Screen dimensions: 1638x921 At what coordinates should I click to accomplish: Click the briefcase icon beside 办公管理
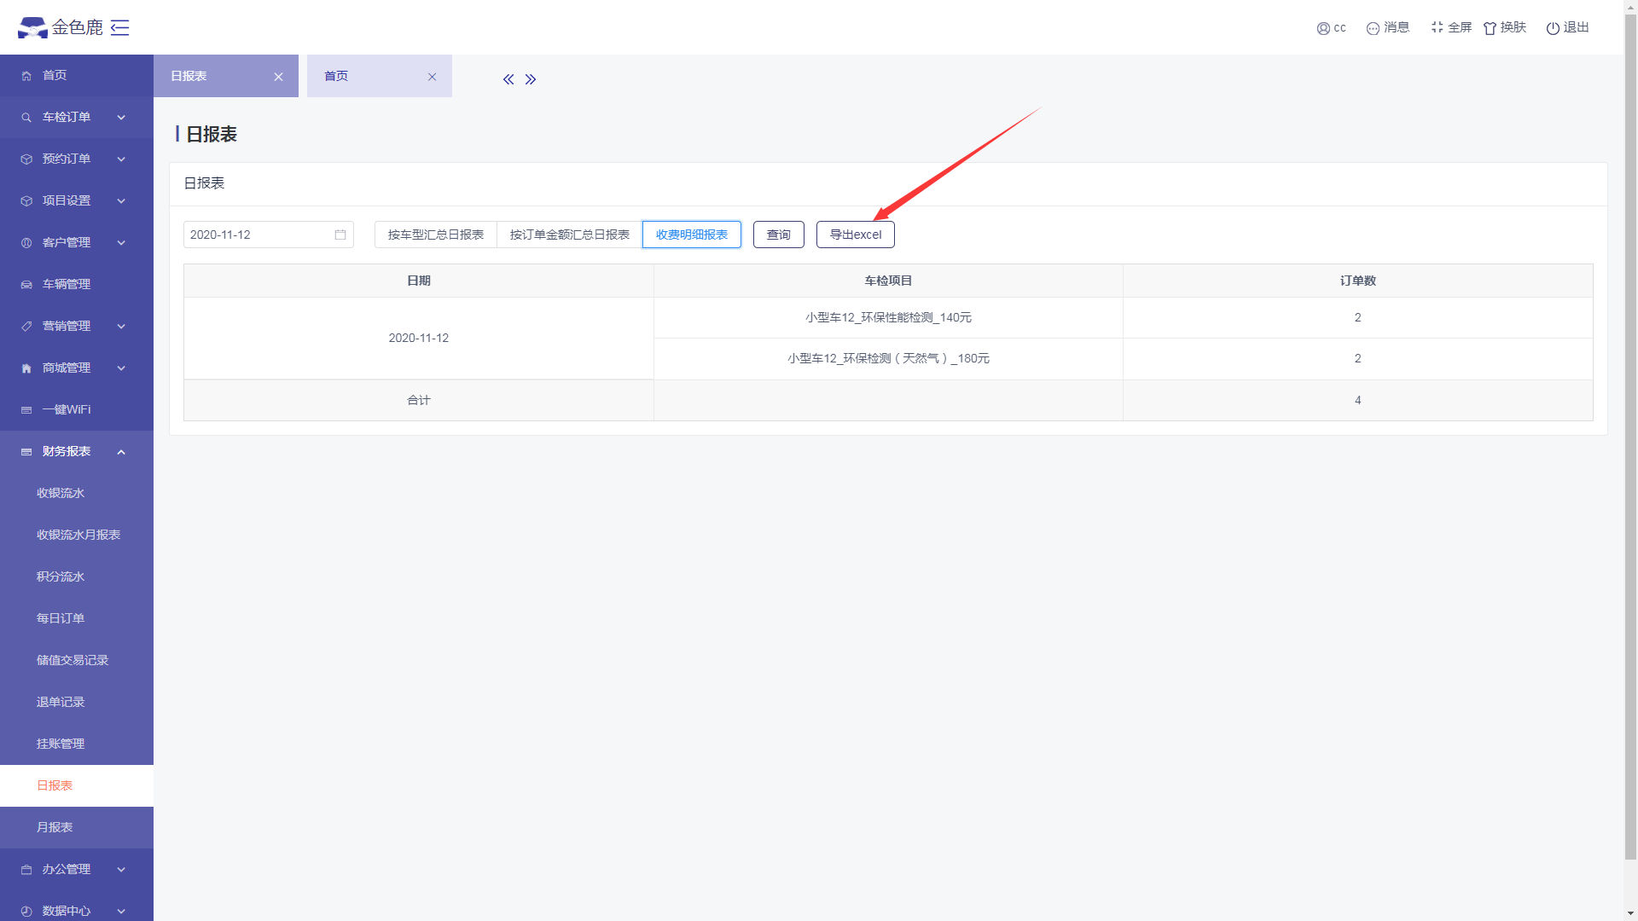coord(26,870)
